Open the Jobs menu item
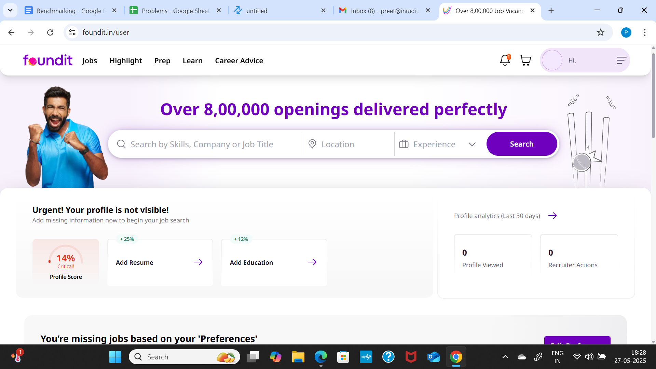The height and width of the screenshot is (369, 656). 89,60
